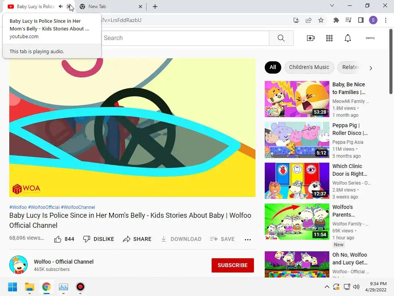Click the video player area

[132, 127]
